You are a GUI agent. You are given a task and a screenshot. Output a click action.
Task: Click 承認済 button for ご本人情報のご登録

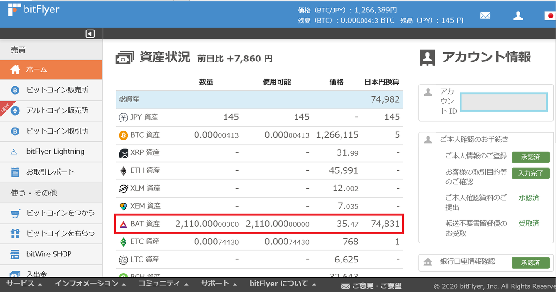531,157
